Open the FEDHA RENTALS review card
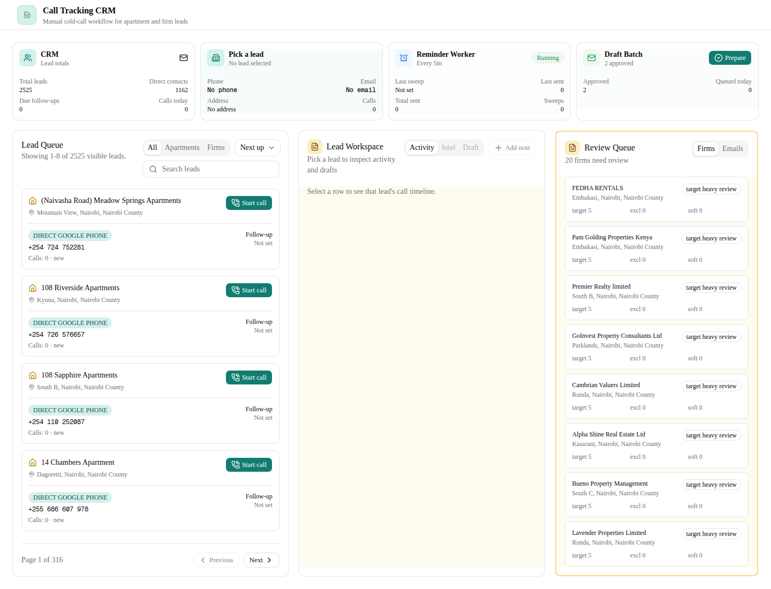This screenshot has width=771, height=589. (x=656, y=199)
